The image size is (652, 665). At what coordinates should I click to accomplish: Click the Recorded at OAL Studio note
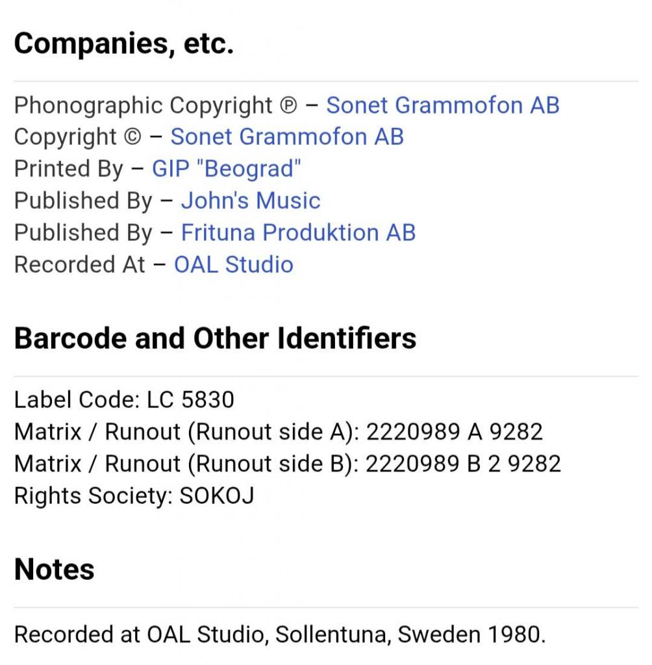click(279, 634)
